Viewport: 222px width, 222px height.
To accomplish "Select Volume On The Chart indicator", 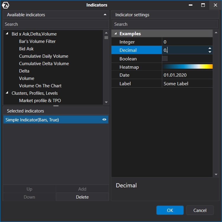I will [x=40, y=86].
